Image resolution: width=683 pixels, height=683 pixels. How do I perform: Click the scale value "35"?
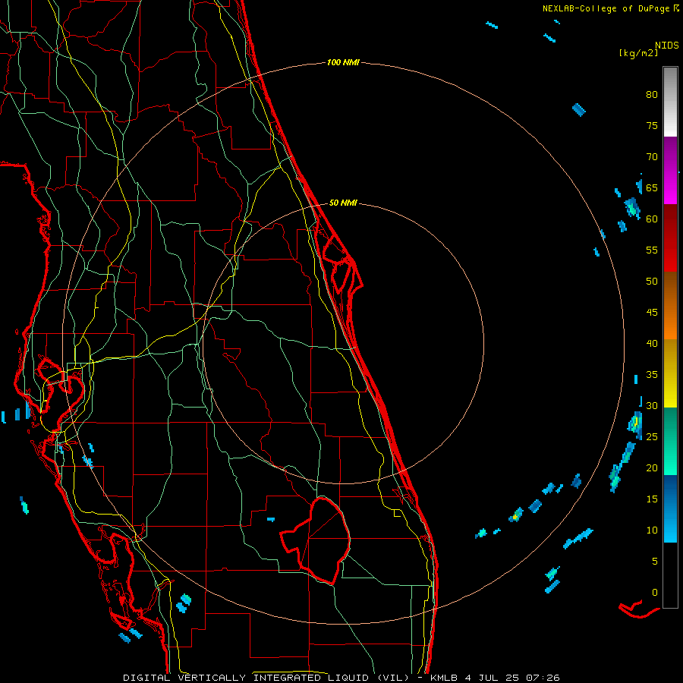click(652, 375)
